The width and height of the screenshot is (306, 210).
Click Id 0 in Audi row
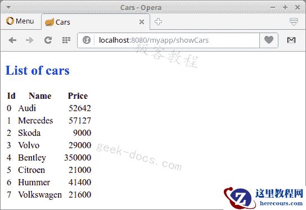pos(9,108)
